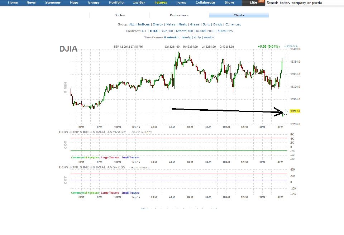Viewport: 344px width, 235px height.
Task: Set the timeframe to hourly
Action: [186, 38]
